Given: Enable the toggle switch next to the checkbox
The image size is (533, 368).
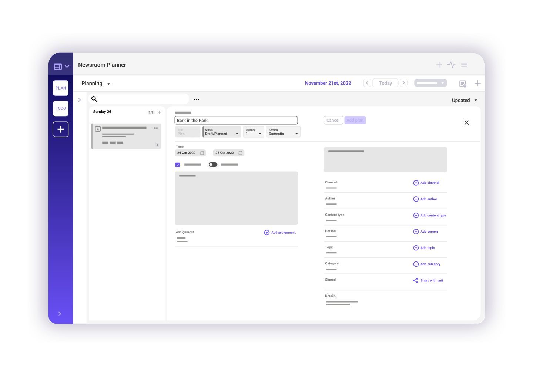Looking at the screenshot, I should (213, 164).
